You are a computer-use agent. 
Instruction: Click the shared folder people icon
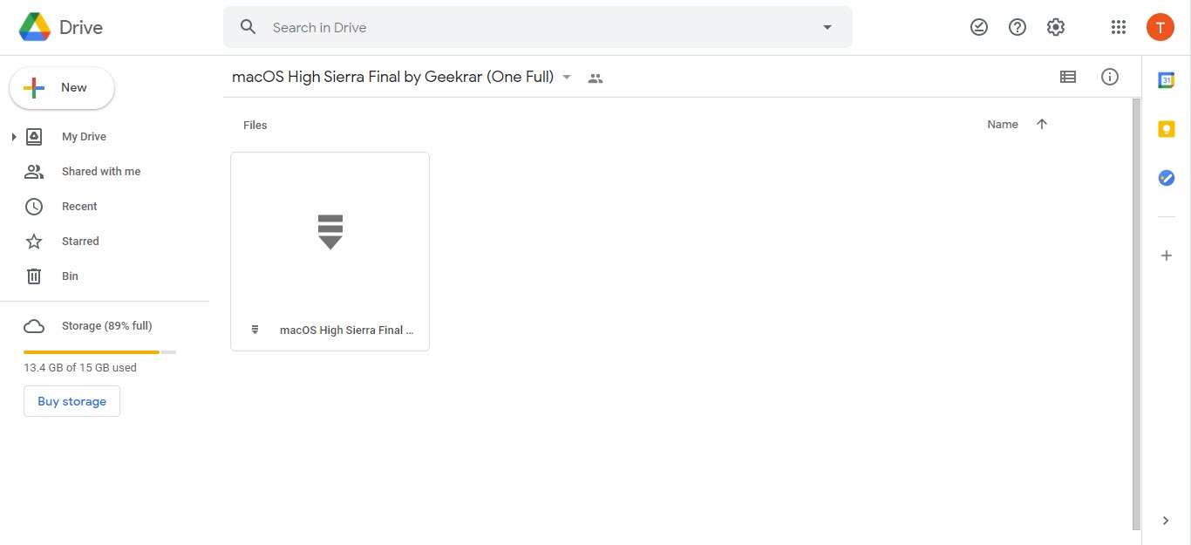[595, 78]
